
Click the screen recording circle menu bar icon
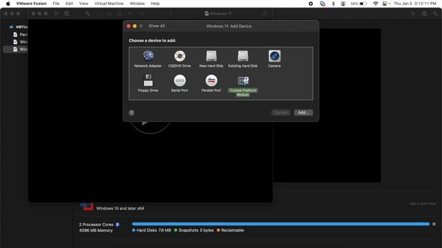pos(311,3)
